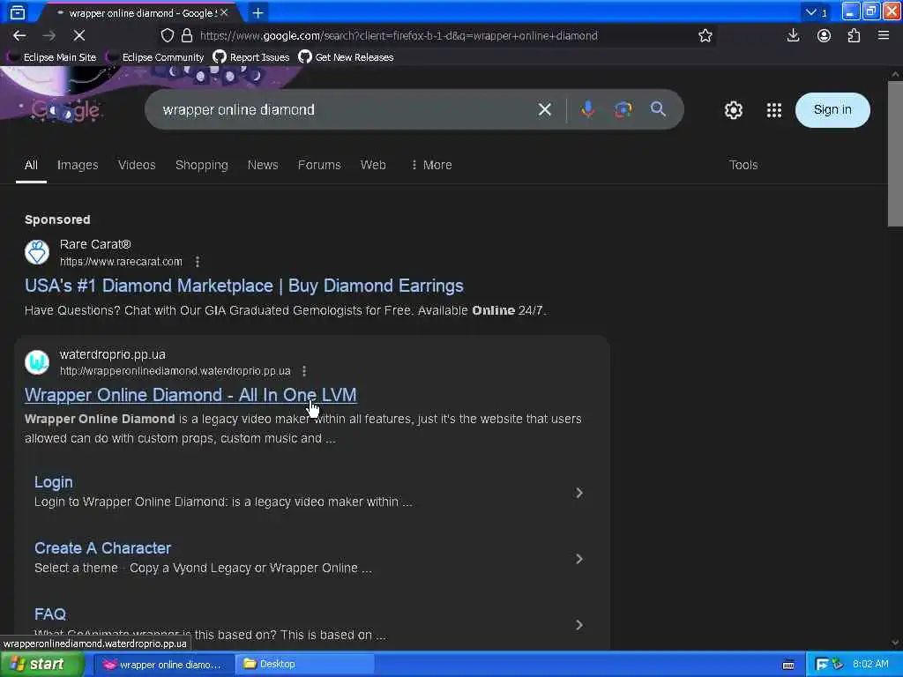903x677 pixels.
Task: Switch to the Images tab
Action: (78, 165)
